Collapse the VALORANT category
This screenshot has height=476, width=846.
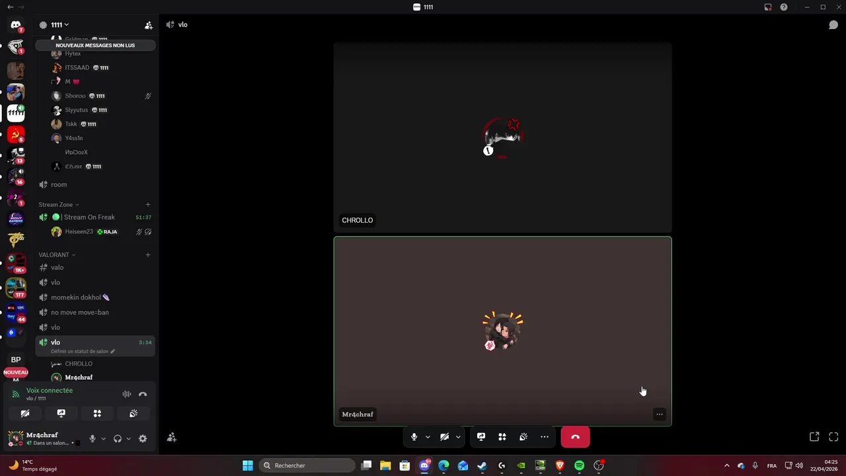[x=57, y=255]
